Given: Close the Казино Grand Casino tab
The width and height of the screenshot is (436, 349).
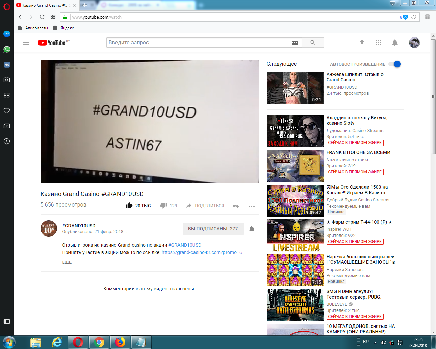Looking at the screenshot, I should click(x=75, y=5).
